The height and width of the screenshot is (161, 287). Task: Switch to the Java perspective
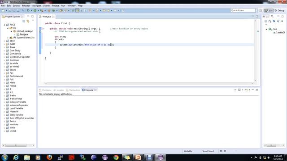(x=269, y=11)
